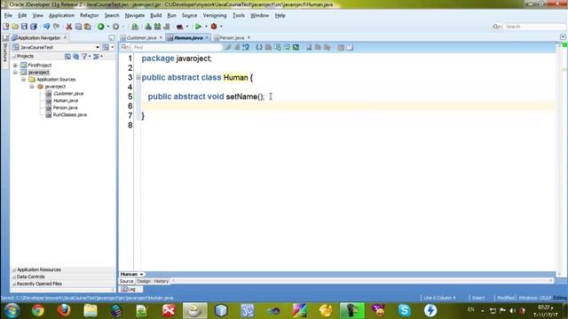The width and height of the screenshot is (568, 319).
Task: Open the Build menu
Action: [x=156, y=16]
